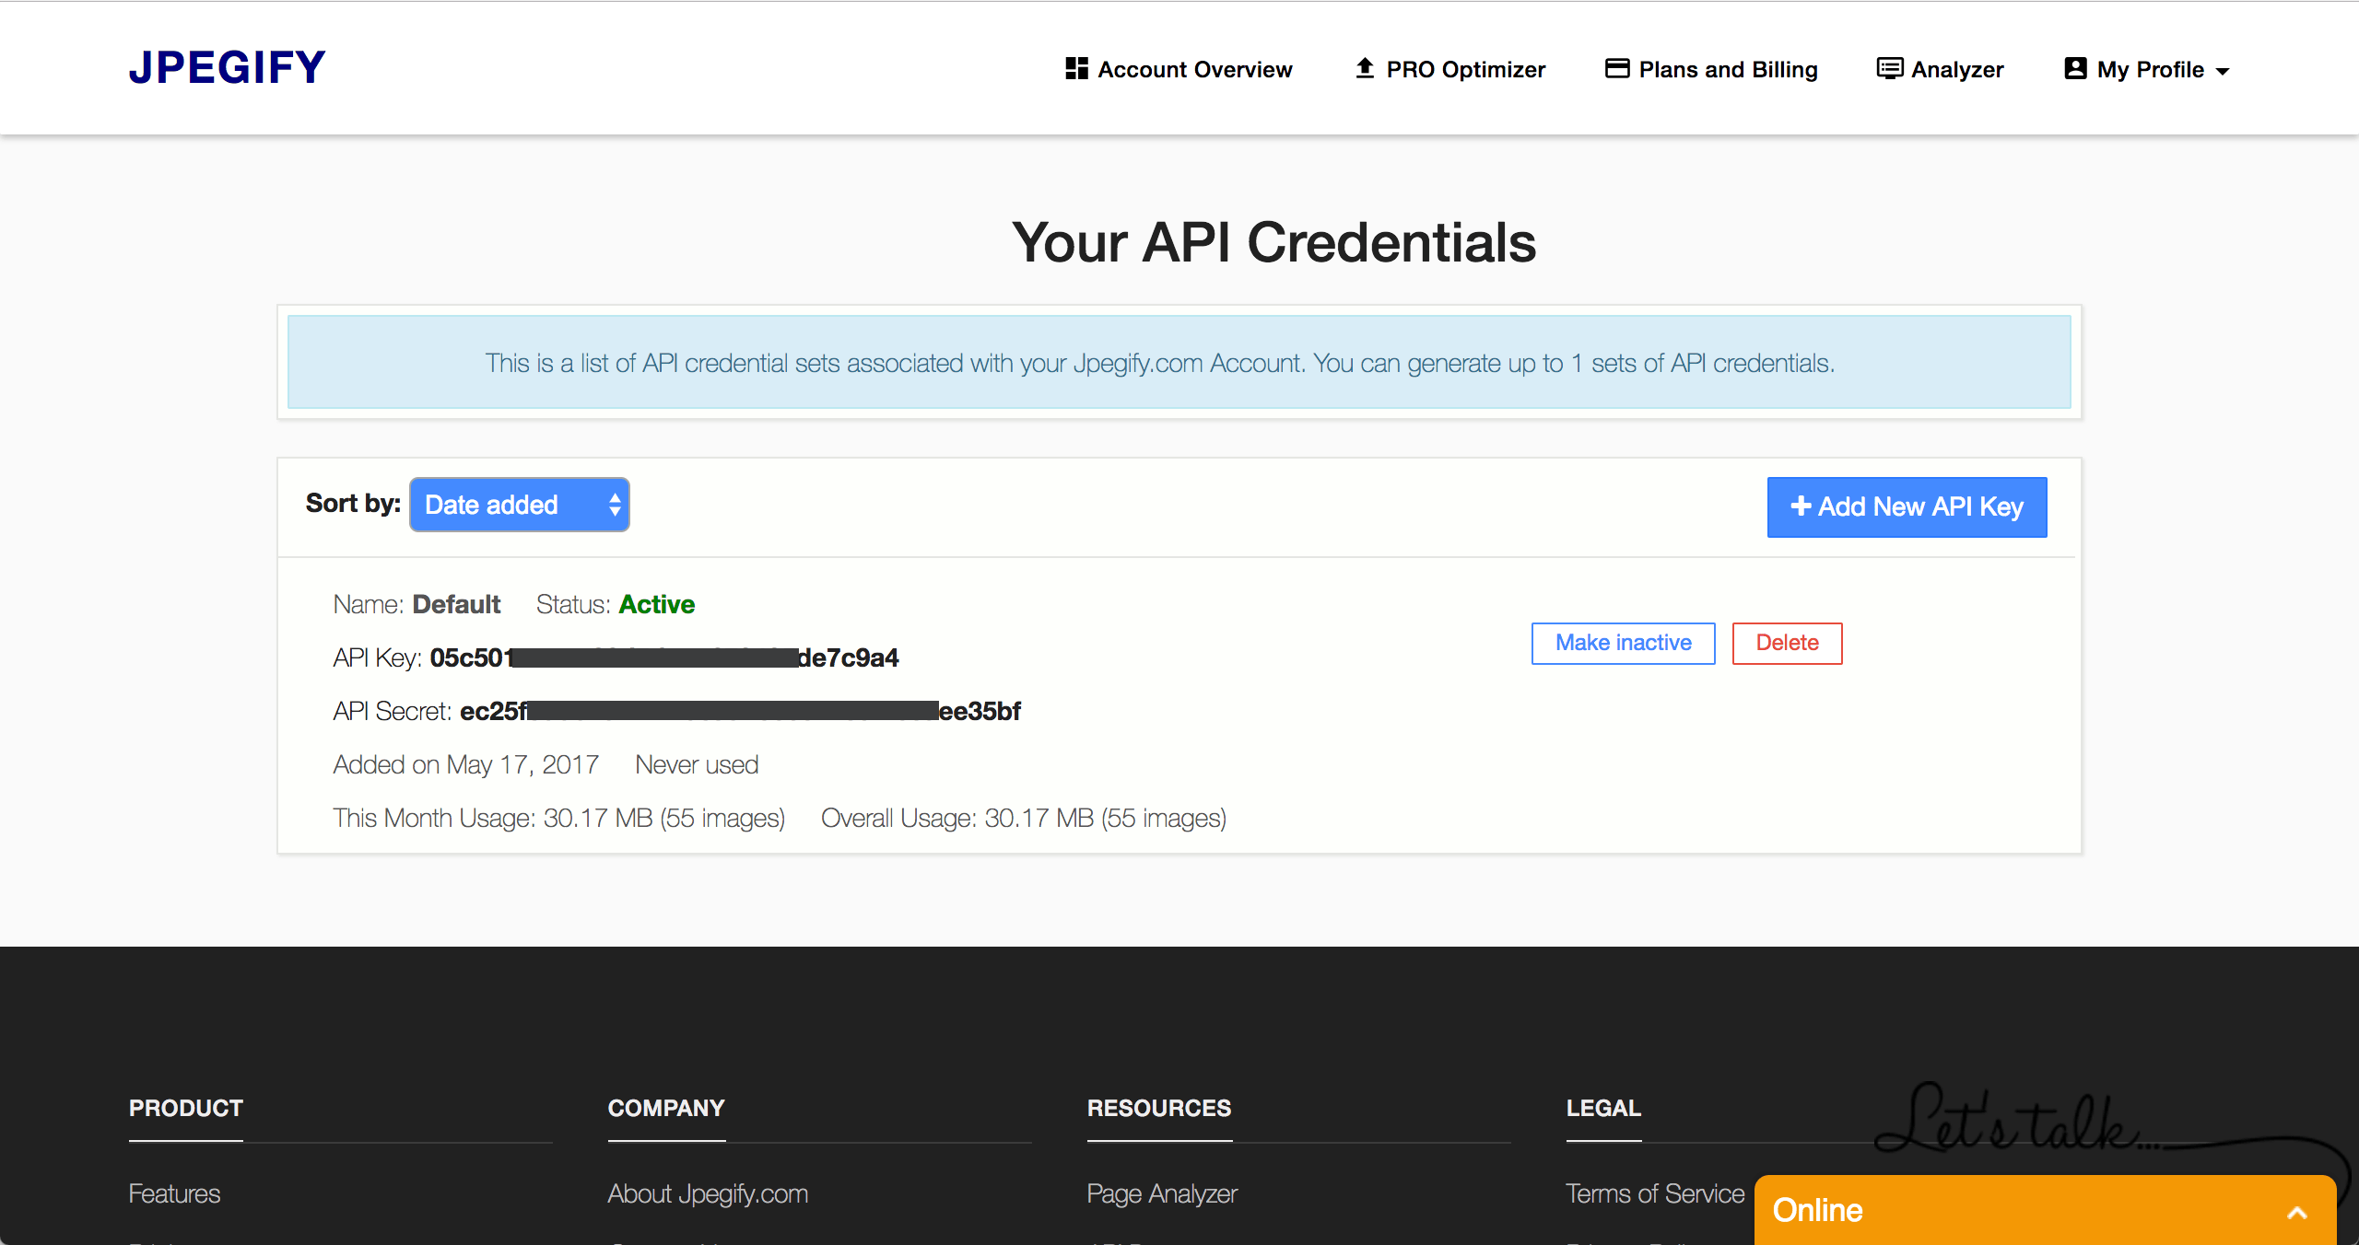This screenshot has height=1245, width=2359.
Task: Go to Account Overview page
Action: pyautogui.click(x=1194, y=70)
